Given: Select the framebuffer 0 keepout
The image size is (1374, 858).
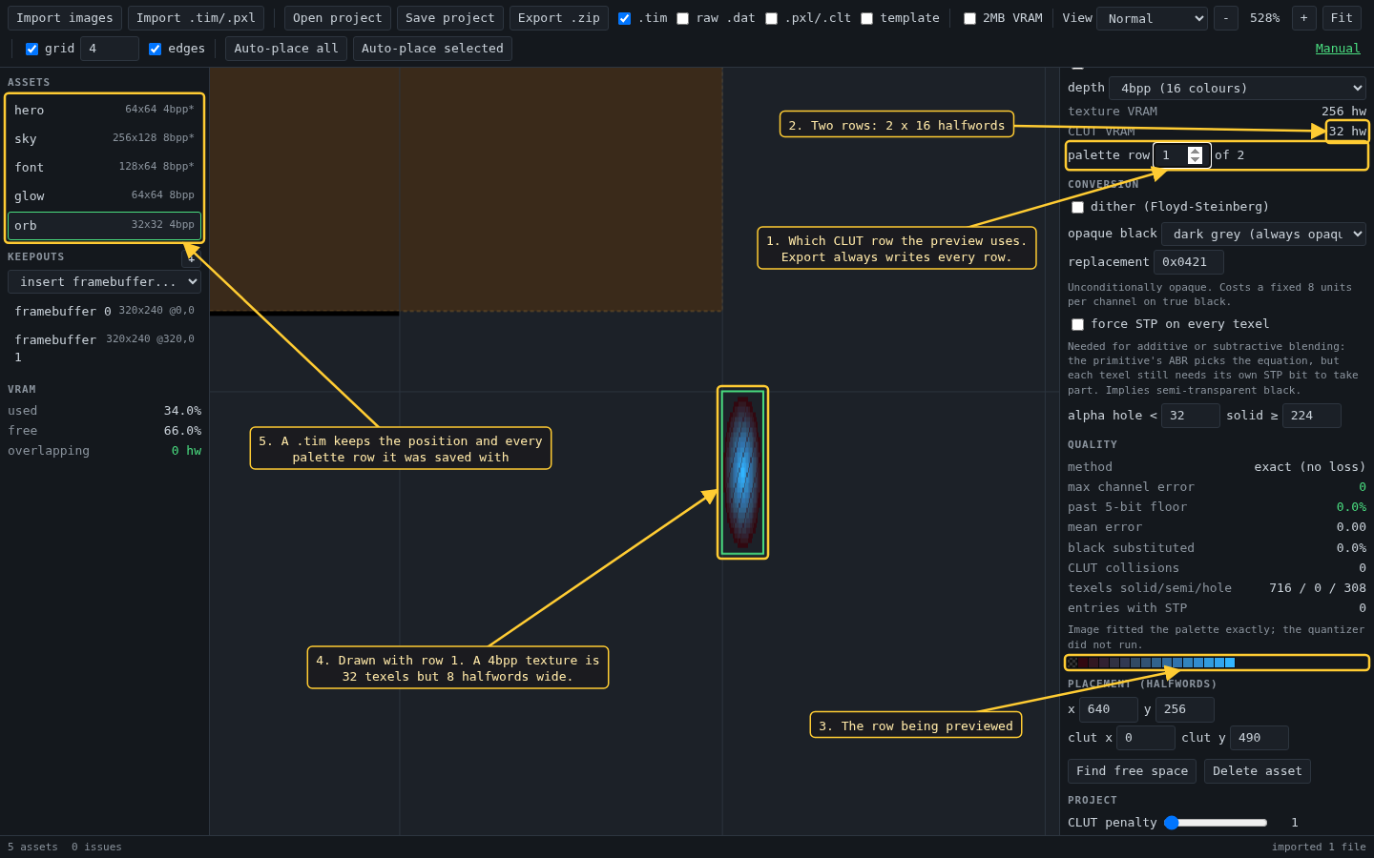Looking at the screenshot, I should pos(104,311).
